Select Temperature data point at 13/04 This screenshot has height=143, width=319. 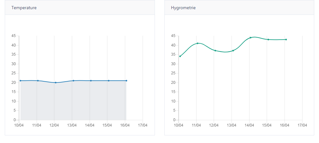pos(73,81)
